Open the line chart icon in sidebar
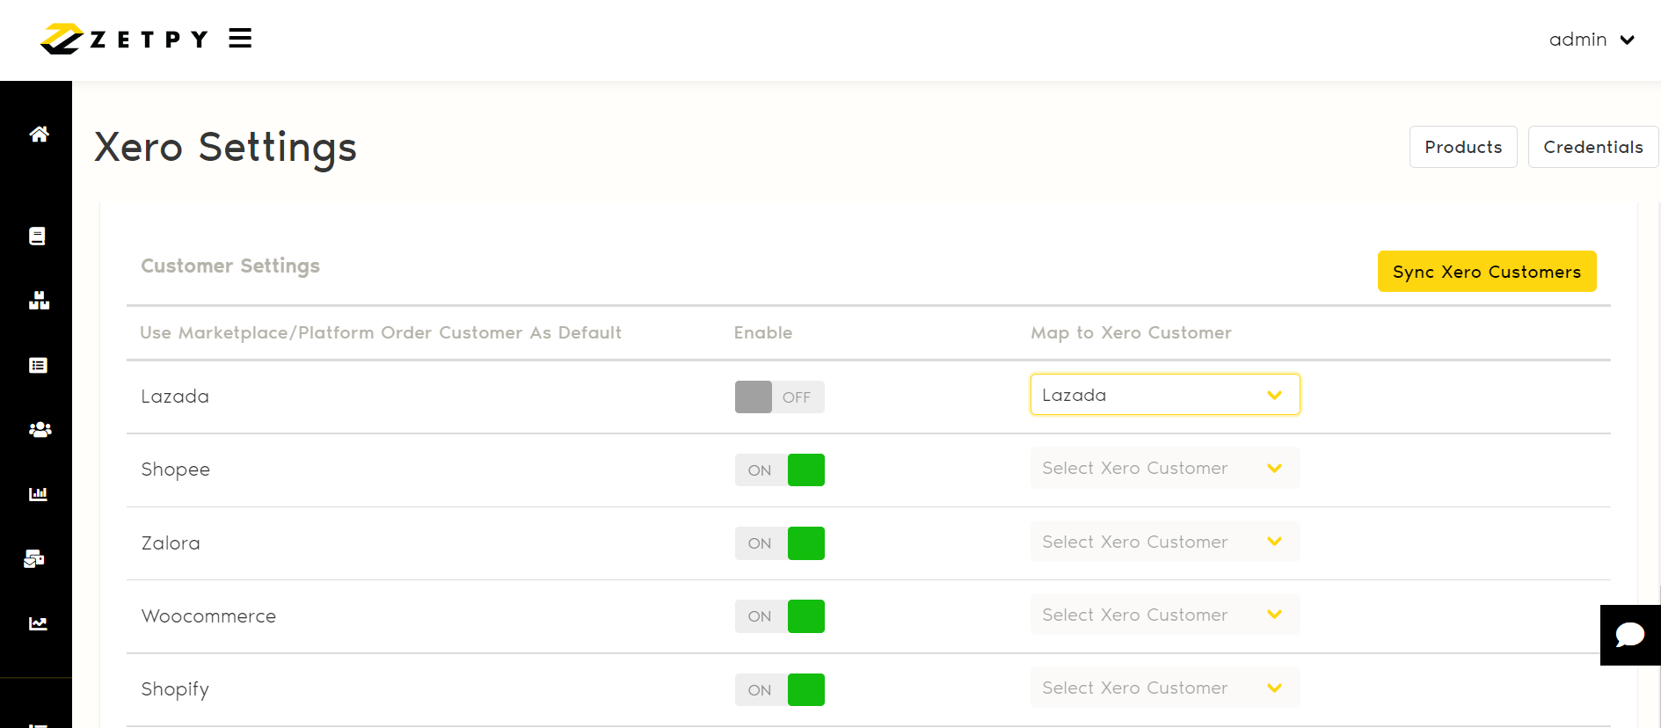 point(38,623)
